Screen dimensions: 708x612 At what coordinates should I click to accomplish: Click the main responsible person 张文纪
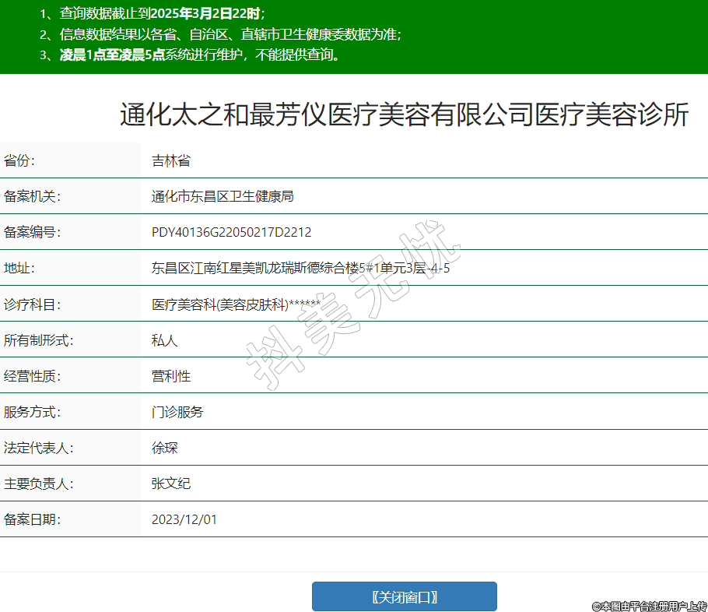pos(171,484)
